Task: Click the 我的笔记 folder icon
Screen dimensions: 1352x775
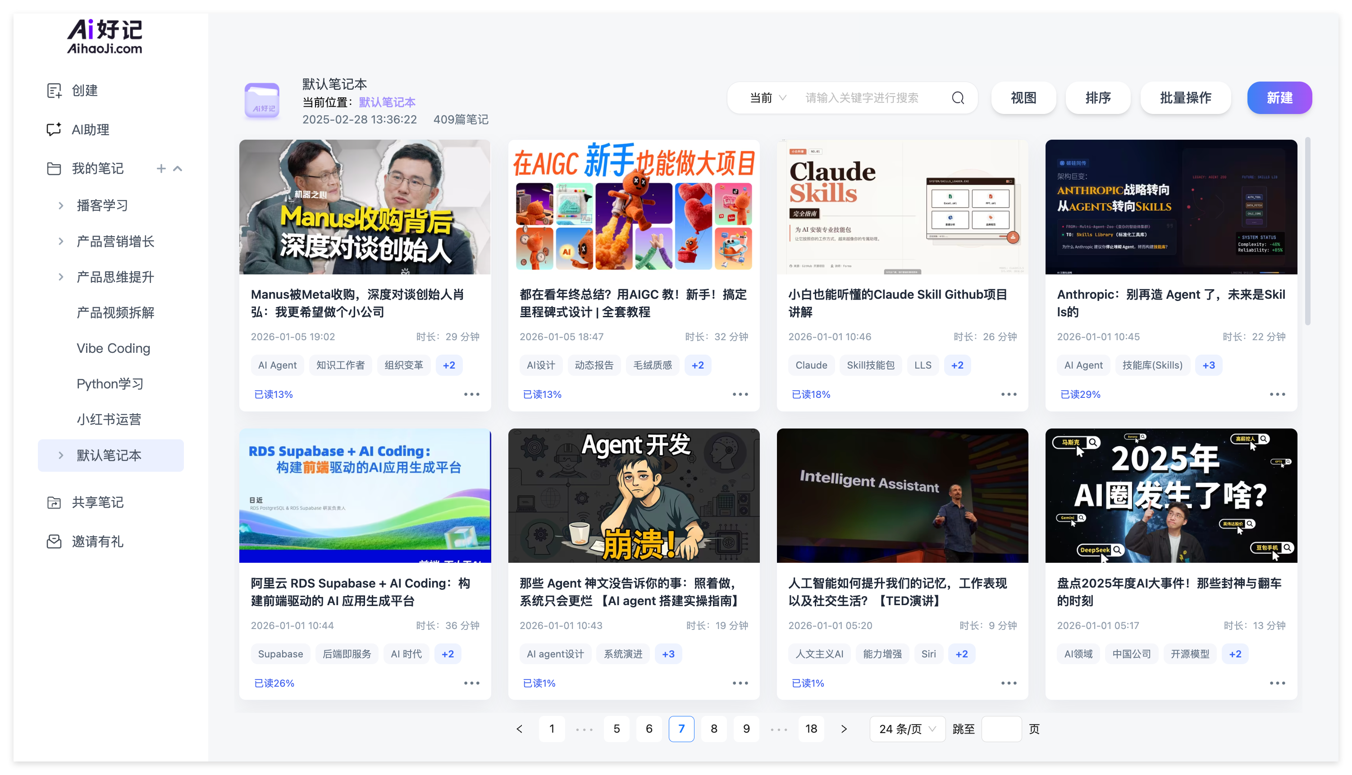Action: coord(54,169)
